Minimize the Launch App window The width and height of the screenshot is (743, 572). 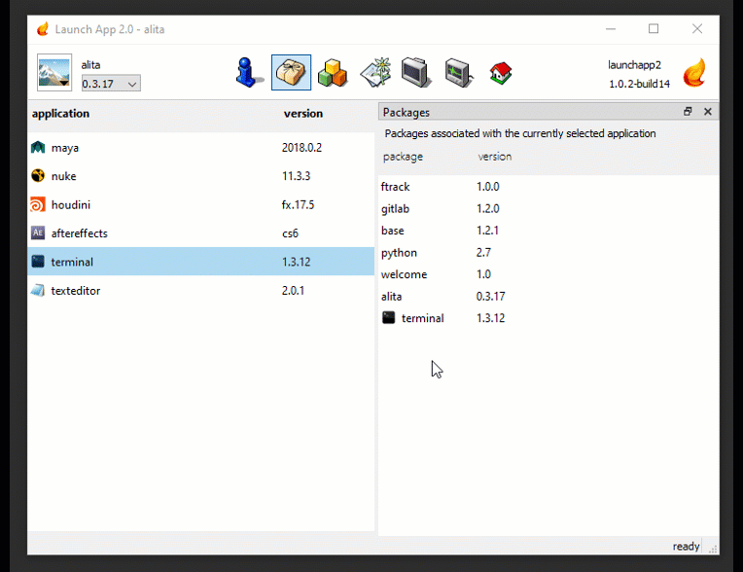click(611, 29)
